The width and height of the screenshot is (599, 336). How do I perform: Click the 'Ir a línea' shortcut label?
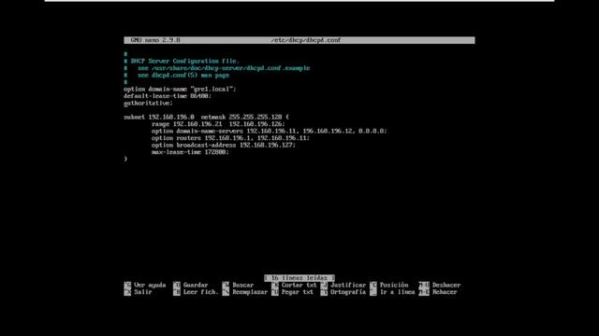[397, 292]
